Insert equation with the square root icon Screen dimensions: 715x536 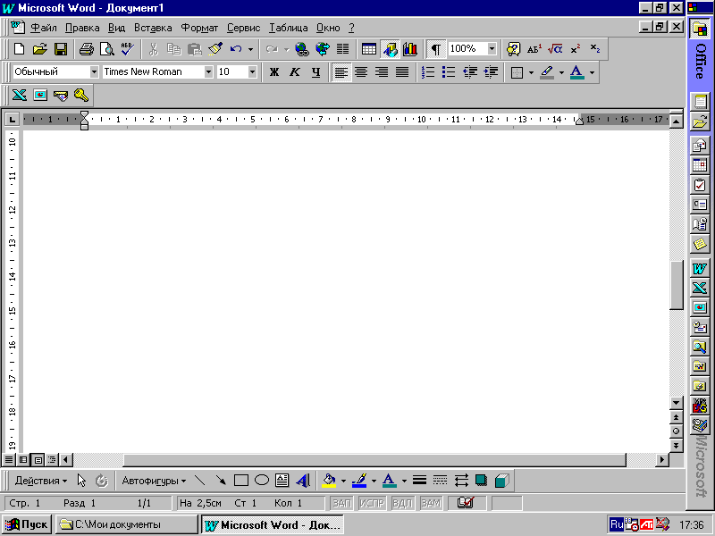point(554,49)
